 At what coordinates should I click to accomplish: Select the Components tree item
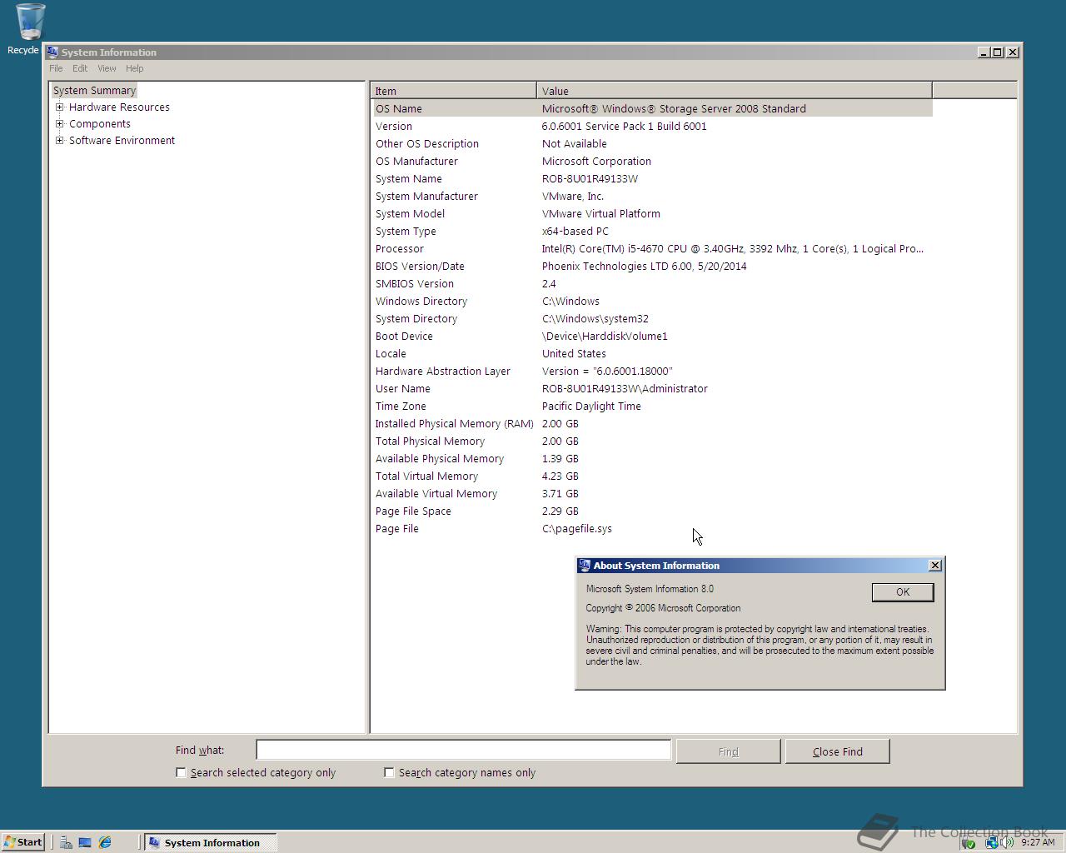[x=100, y=123]
